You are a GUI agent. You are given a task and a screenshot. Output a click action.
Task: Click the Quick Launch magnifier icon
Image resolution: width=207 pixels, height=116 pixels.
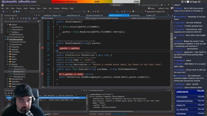162,5
